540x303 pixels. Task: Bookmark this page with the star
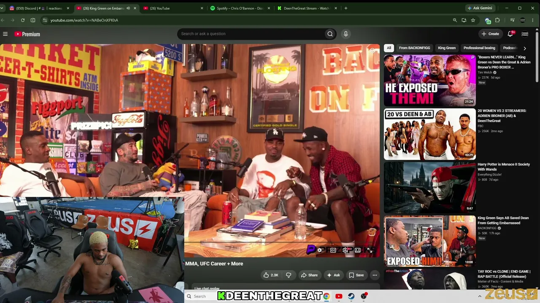point(473,20)
